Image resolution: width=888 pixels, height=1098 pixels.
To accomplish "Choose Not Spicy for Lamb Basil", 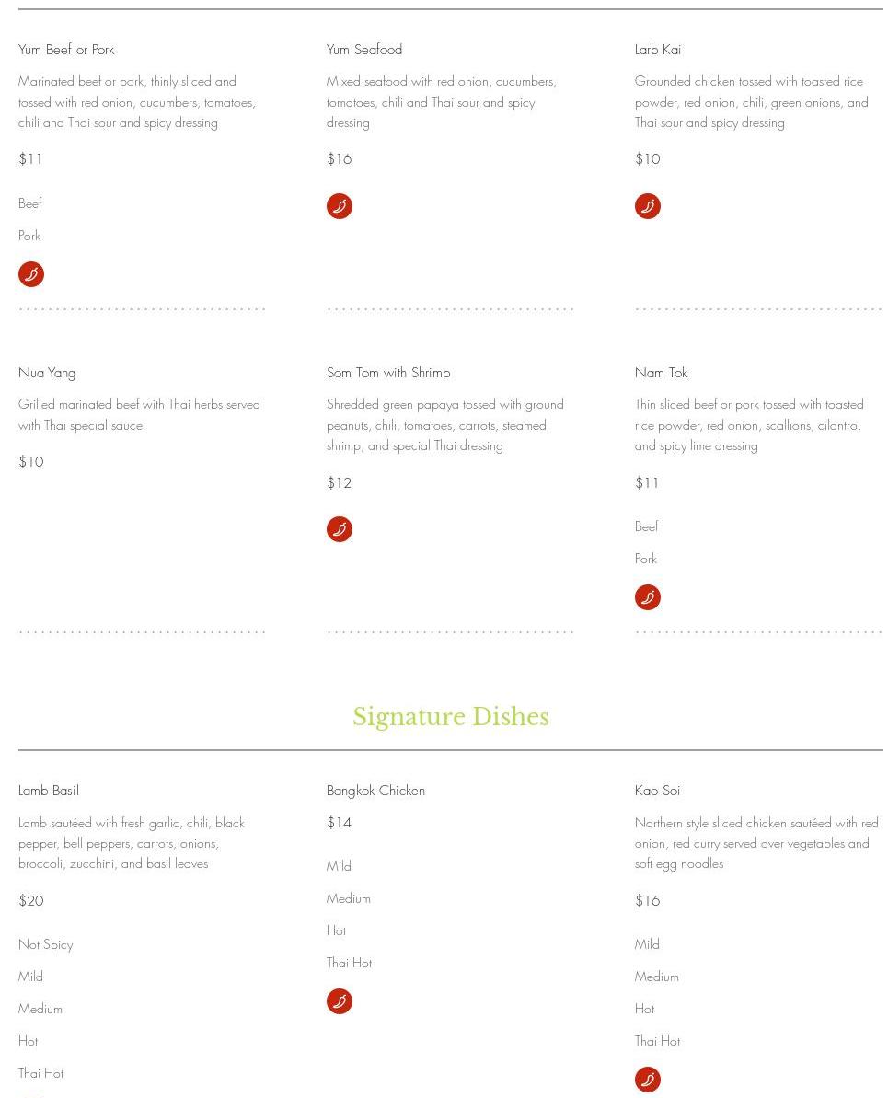I will point(45,944).
